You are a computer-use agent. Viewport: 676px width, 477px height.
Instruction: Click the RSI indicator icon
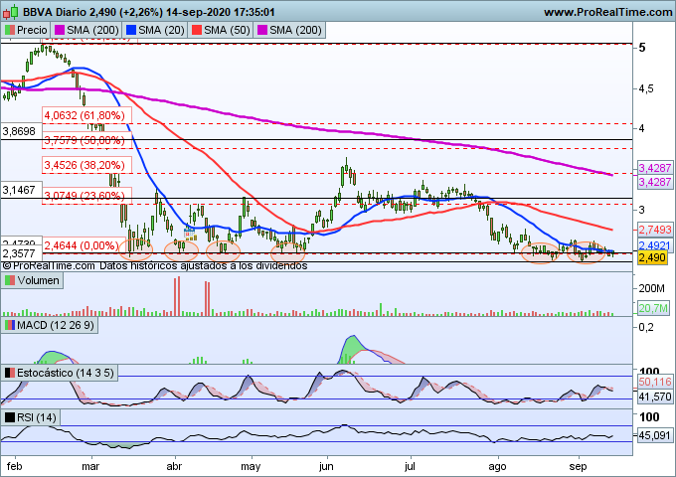[9, 416]
